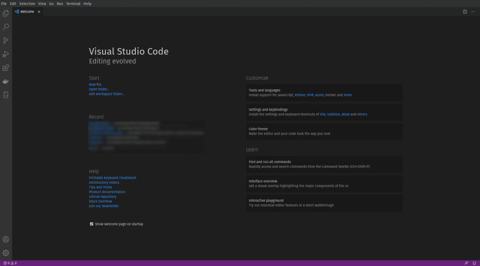
Task: Open the Source Control view
Action: pyautogui.click(x=6, y=40)
